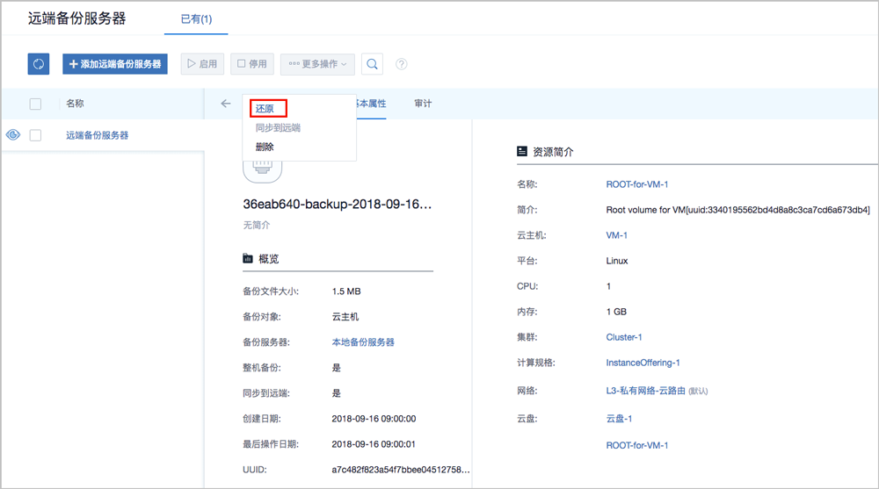Click the 创建日期 value 2018-09-16 09:00:00
879x489 pixels.
click(x=374, y=419)
